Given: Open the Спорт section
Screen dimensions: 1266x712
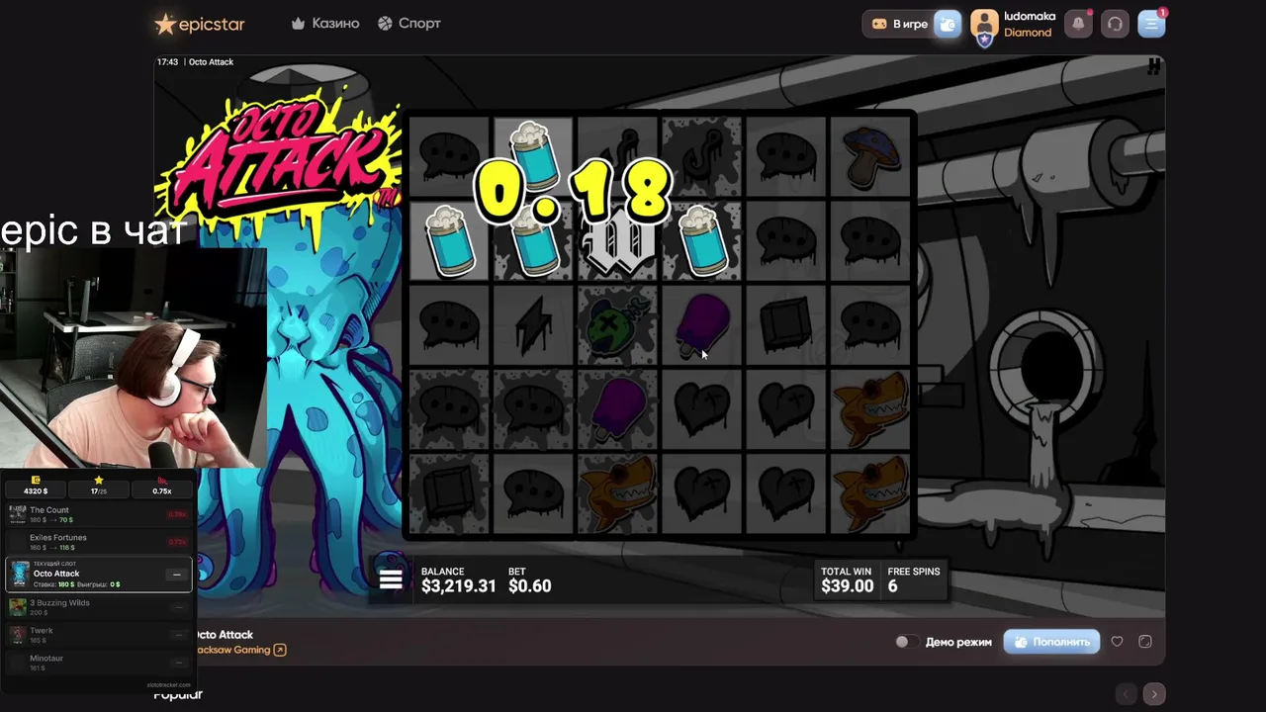Looking at the screenshot, I should (x=409, y=23).
